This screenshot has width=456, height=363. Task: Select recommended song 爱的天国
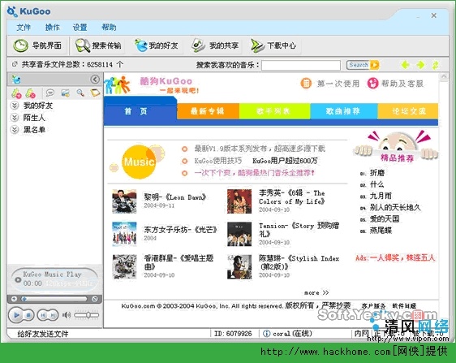385,219
